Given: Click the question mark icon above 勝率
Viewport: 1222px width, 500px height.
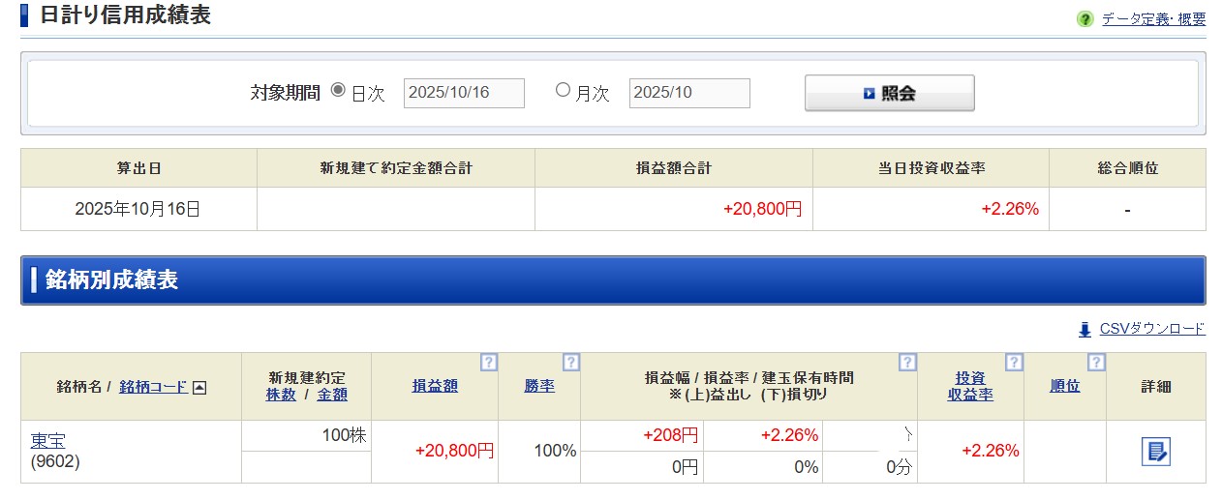Looking at the screenshot, I should coord(571,363).
